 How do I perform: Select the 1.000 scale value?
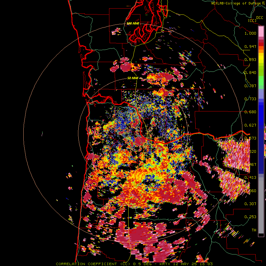coord(250,33)
